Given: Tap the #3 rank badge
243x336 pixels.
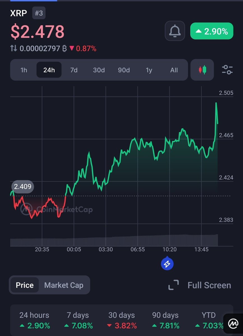Looking at the screenshot, I should (x=39, y=13).
